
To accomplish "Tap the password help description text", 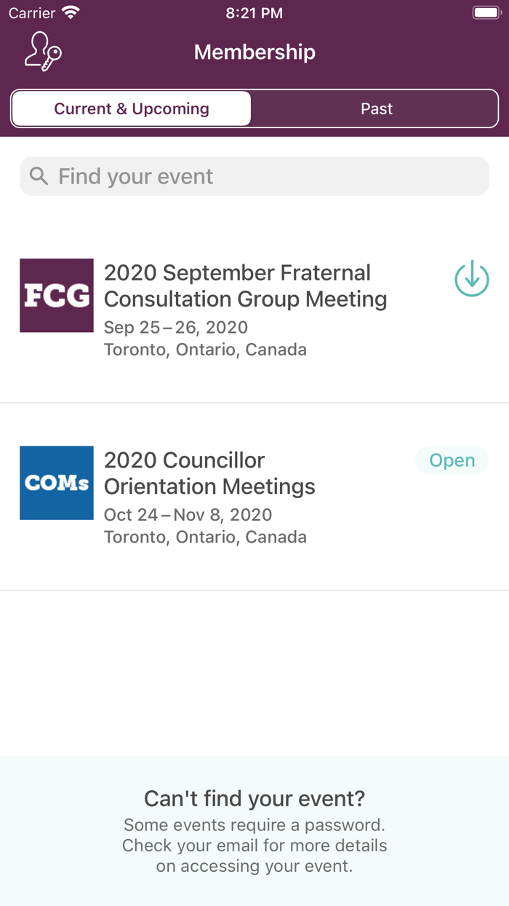I will click(254, 846).
